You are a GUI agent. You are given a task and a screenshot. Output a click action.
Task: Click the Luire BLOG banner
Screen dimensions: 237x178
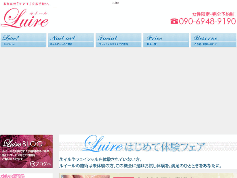pos(26,151)
